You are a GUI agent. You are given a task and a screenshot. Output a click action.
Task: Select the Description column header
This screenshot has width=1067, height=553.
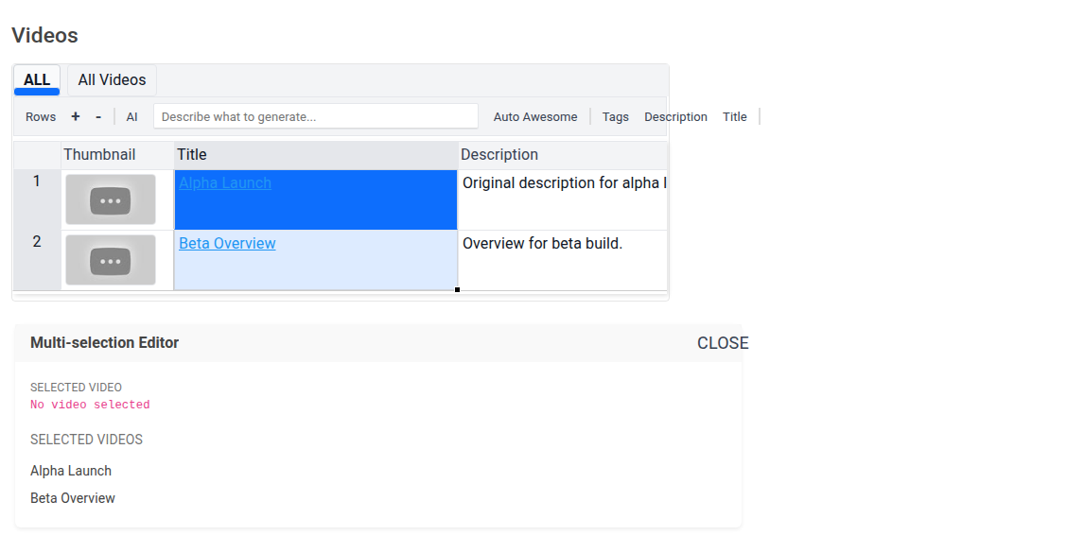[562, 155]
